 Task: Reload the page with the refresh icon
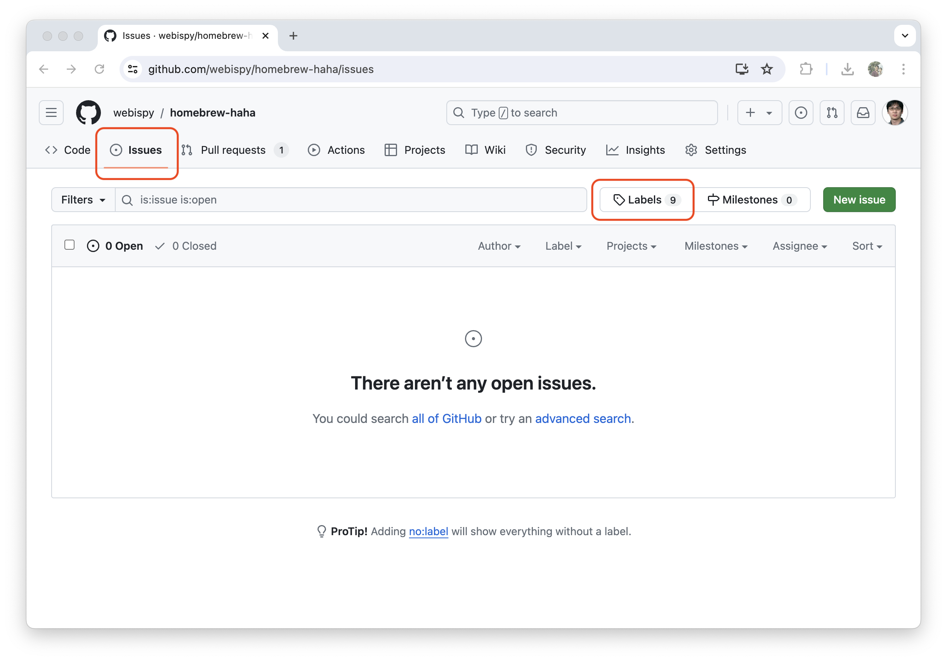tap(99, 69)
